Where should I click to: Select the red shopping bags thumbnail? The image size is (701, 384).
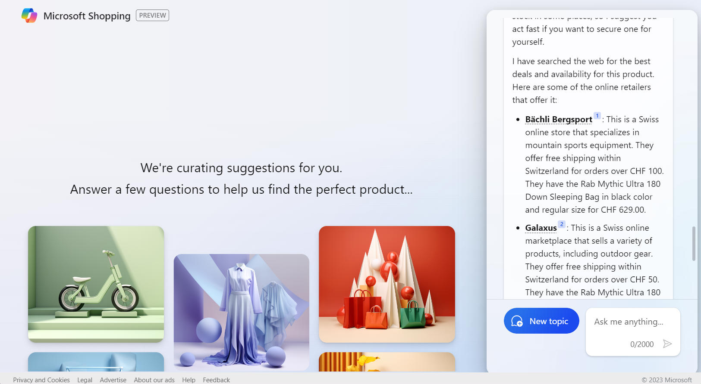point(387,284)
